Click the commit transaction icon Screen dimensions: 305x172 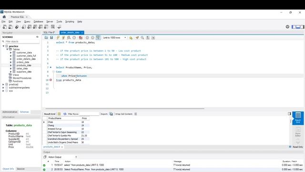87,38
